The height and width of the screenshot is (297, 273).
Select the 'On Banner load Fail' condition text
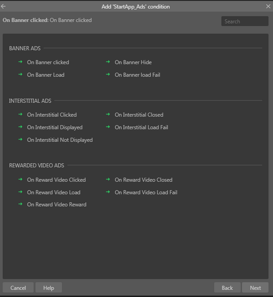(137, 75)
